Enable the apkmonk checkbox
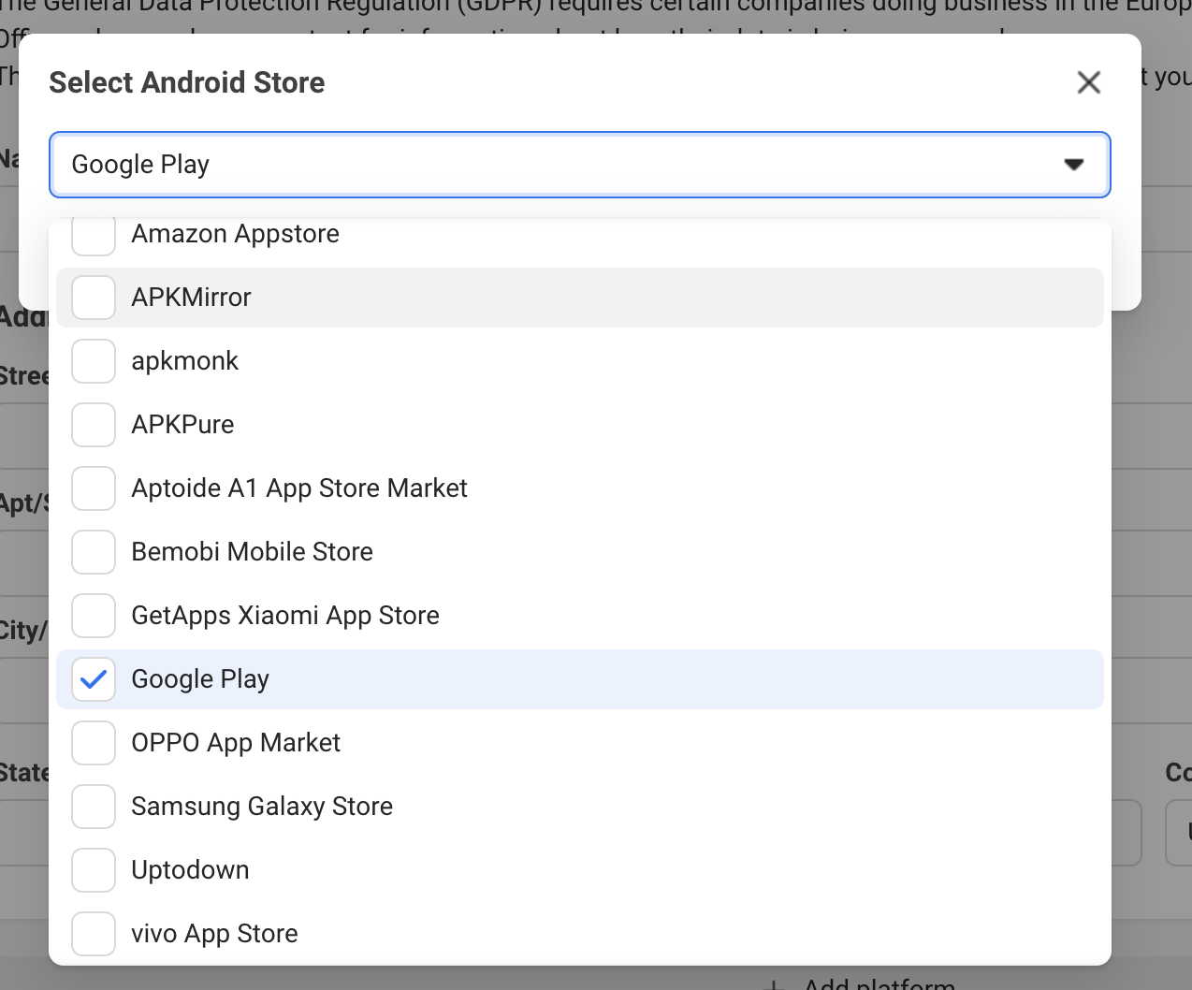The image size is (1192, 990). click(x=94, y=361)
